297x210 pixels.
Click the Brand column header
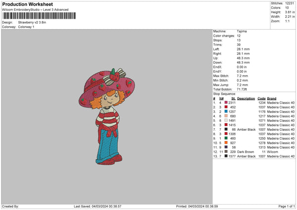point(272,98)
